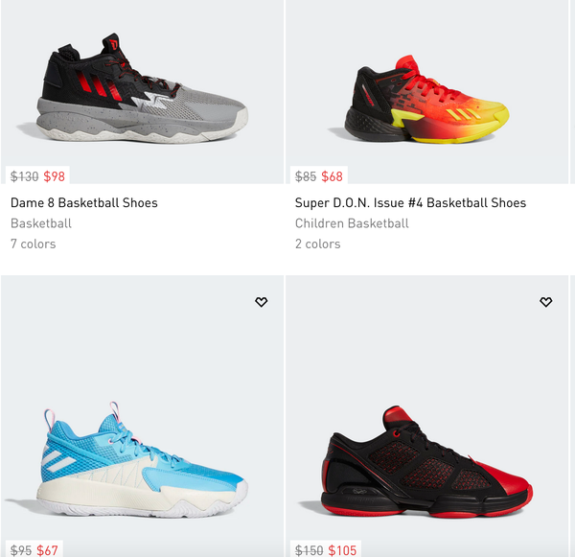Click the $68 sale price tag
575x557 pixels.
point(332,176)
